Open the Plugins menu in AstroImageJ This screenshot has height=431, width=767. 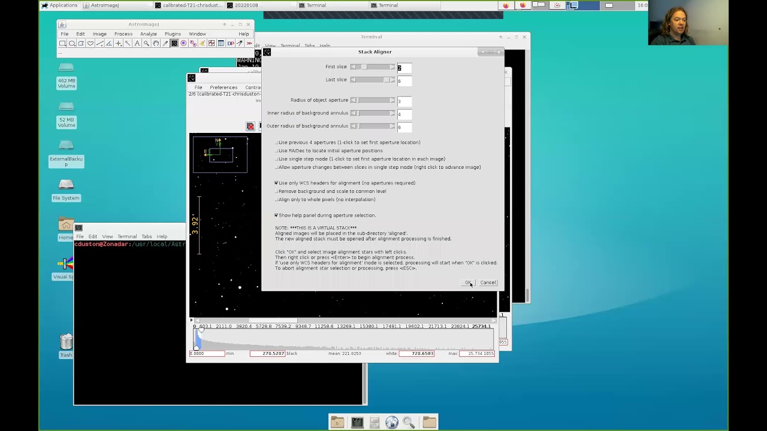pos(173,34)
